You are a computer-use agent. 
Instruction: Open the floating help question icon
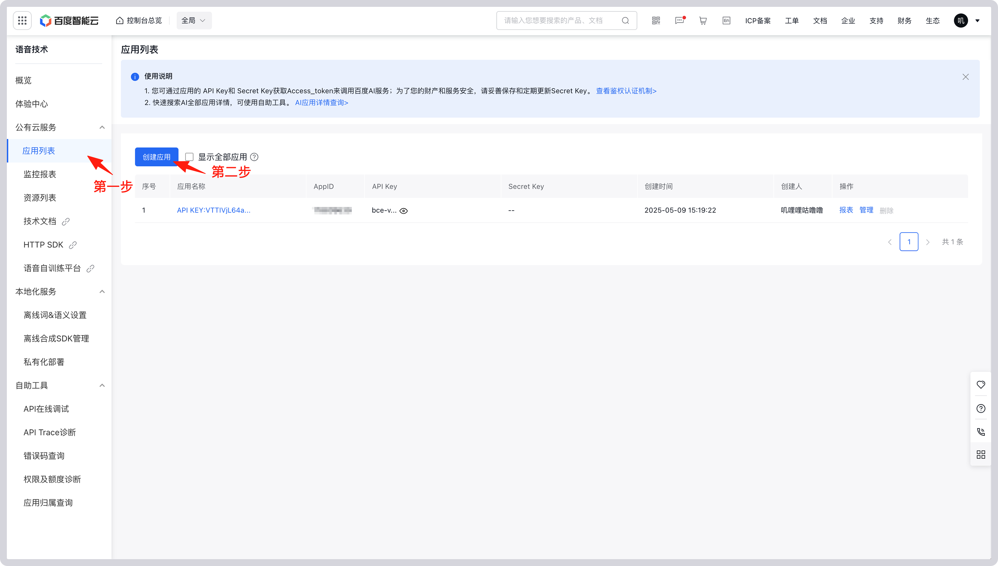point(981,408)
